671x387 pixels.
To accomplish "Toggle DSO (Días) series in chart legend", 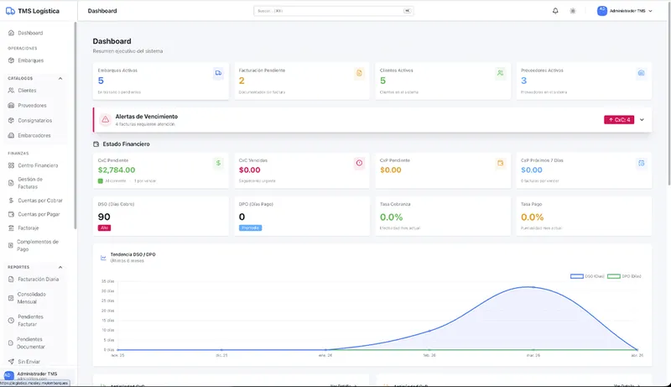I will click(x=587, y=275).
